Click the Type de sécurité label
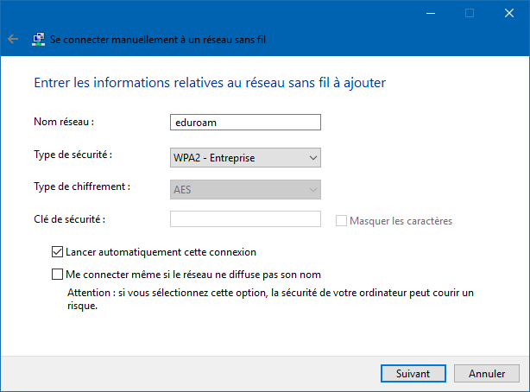 tap(73, 155)
